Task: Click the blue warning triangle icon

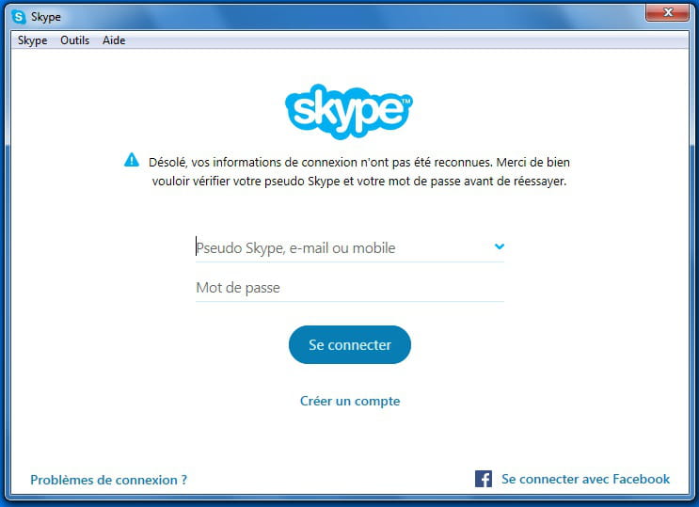Action: pyautogui.click(x=132, y=160)
